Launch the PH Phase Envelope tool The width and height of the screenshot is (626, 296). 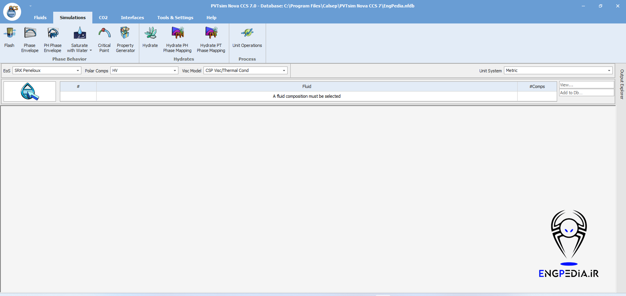pyautogui.click(x=52, y=40)
